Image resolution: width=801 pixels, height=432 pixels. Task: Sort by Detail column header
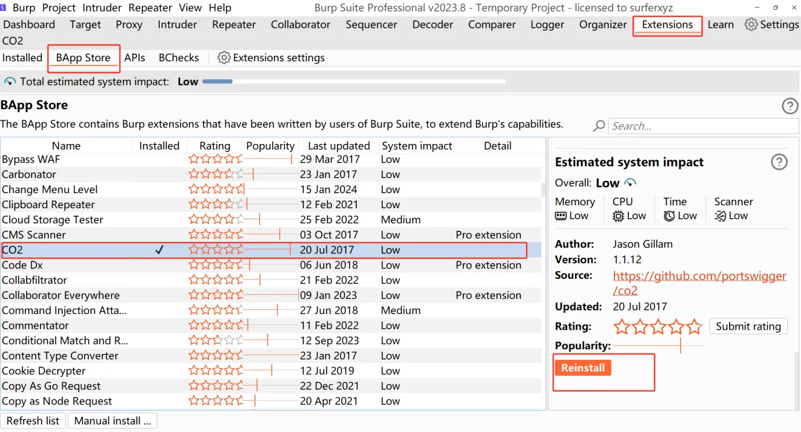coord(498,146)
